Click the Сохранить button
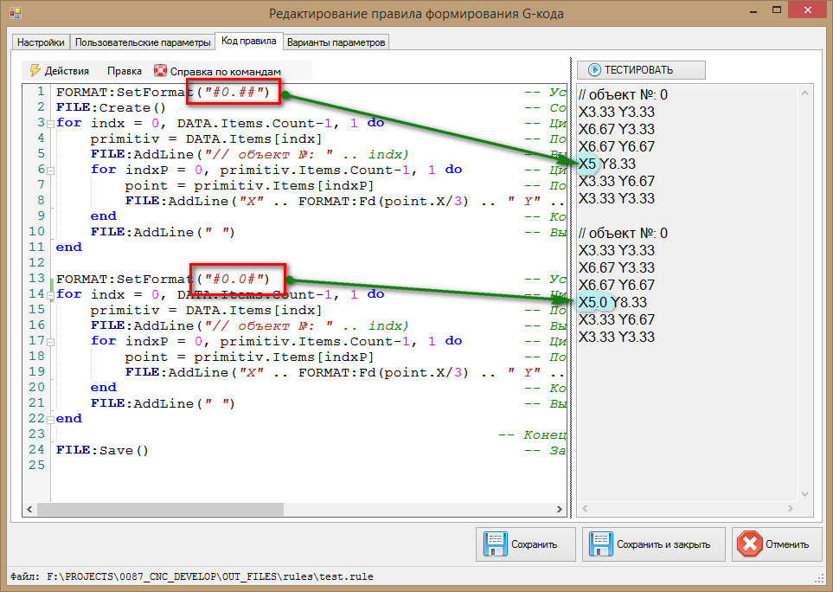Image resolution: width=833 pixels, height=592 pixels. 525,544
